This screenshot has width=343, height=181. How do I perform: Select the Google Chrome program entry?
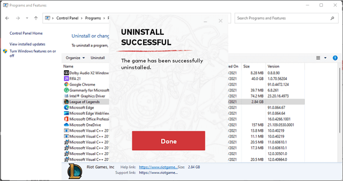pos(82,84)
